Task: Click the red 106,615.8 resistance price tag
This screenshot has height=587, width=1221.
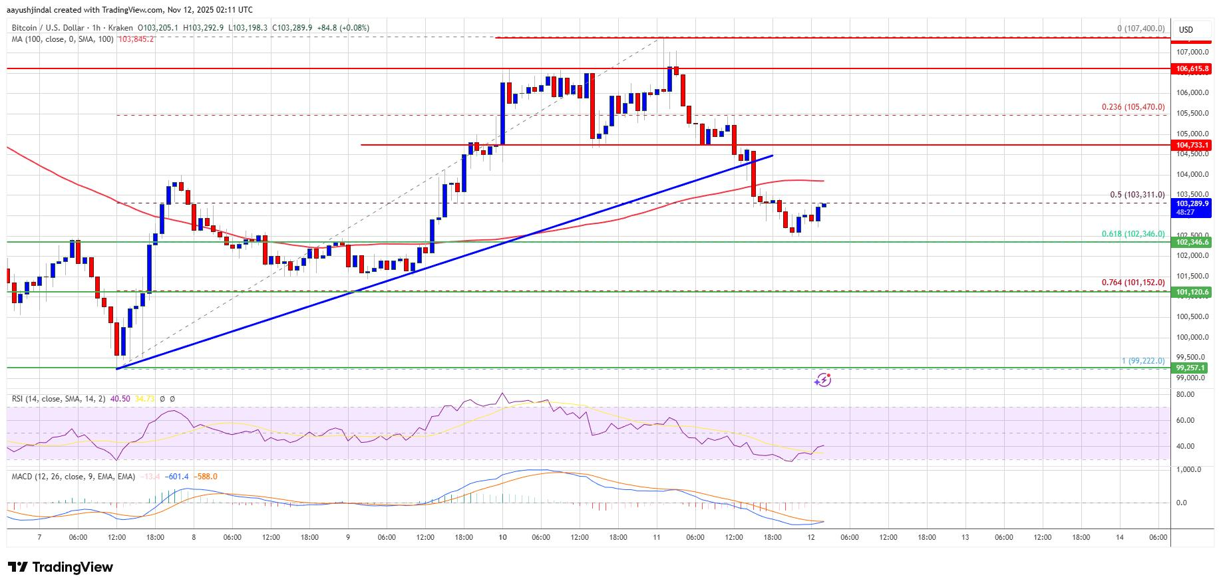Action: tap(1193, 68)
